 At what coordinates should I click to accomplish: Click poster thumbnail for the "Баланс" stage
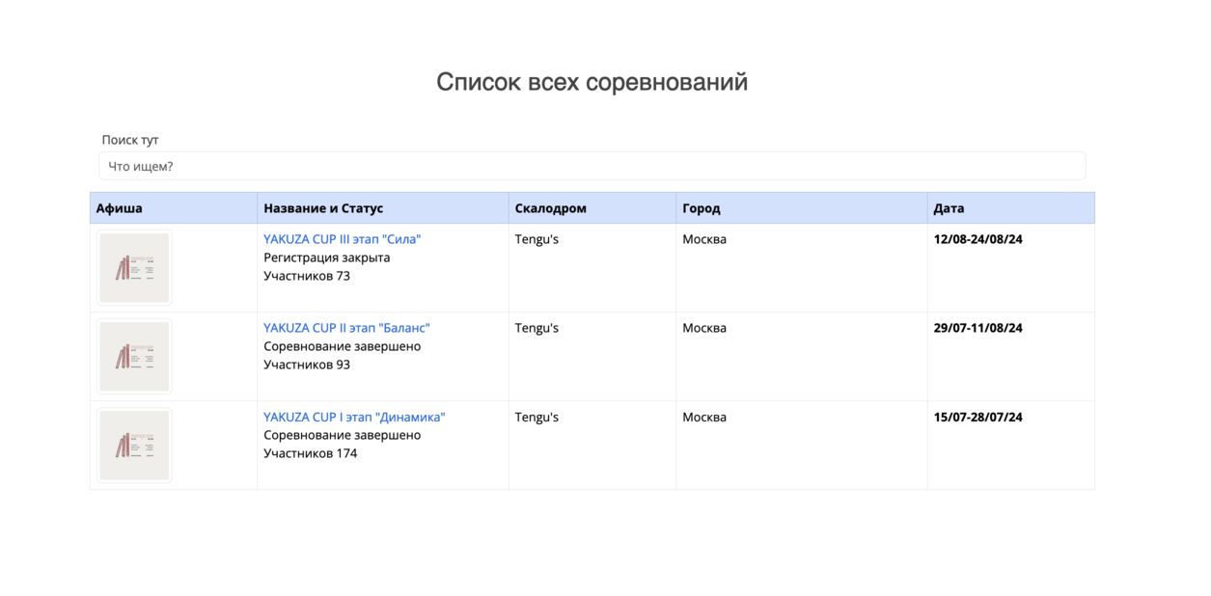(x=134, y=357)
